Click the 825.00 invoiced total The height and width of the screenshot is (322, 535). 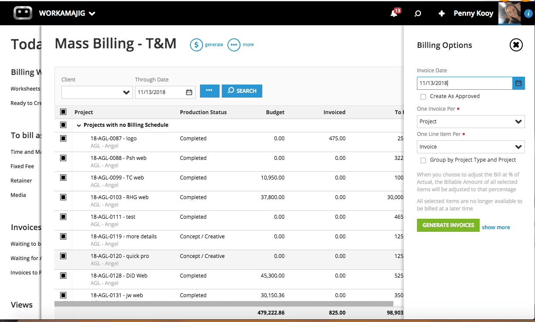coord(337,313)
